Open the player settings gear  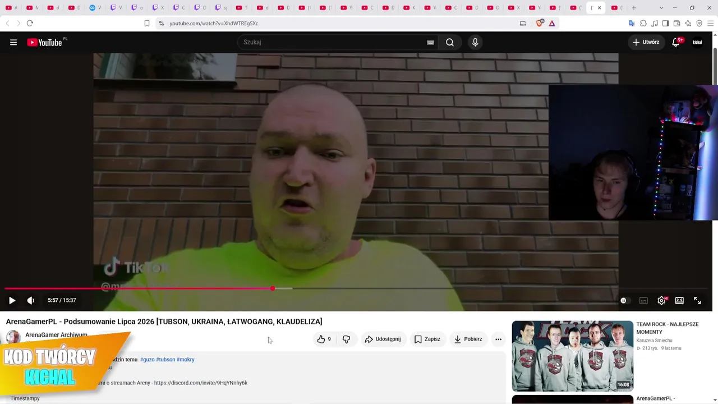point(661,300)
